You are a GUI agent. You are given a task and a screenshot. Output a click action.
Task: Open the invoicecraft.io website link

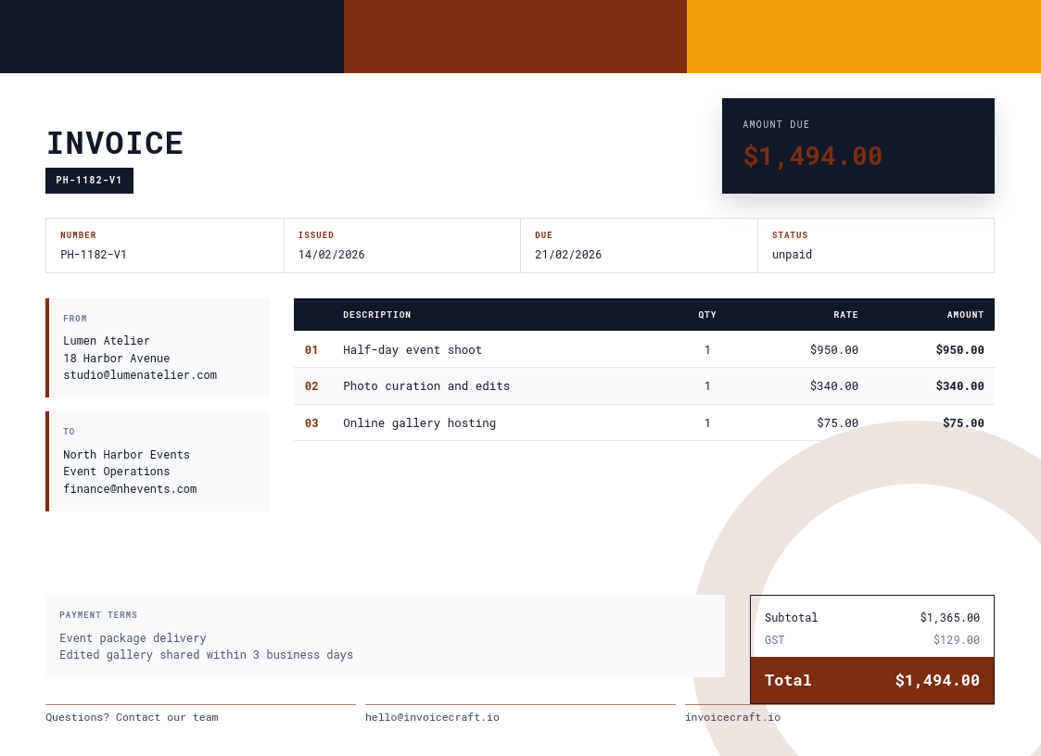coord(733,717)
